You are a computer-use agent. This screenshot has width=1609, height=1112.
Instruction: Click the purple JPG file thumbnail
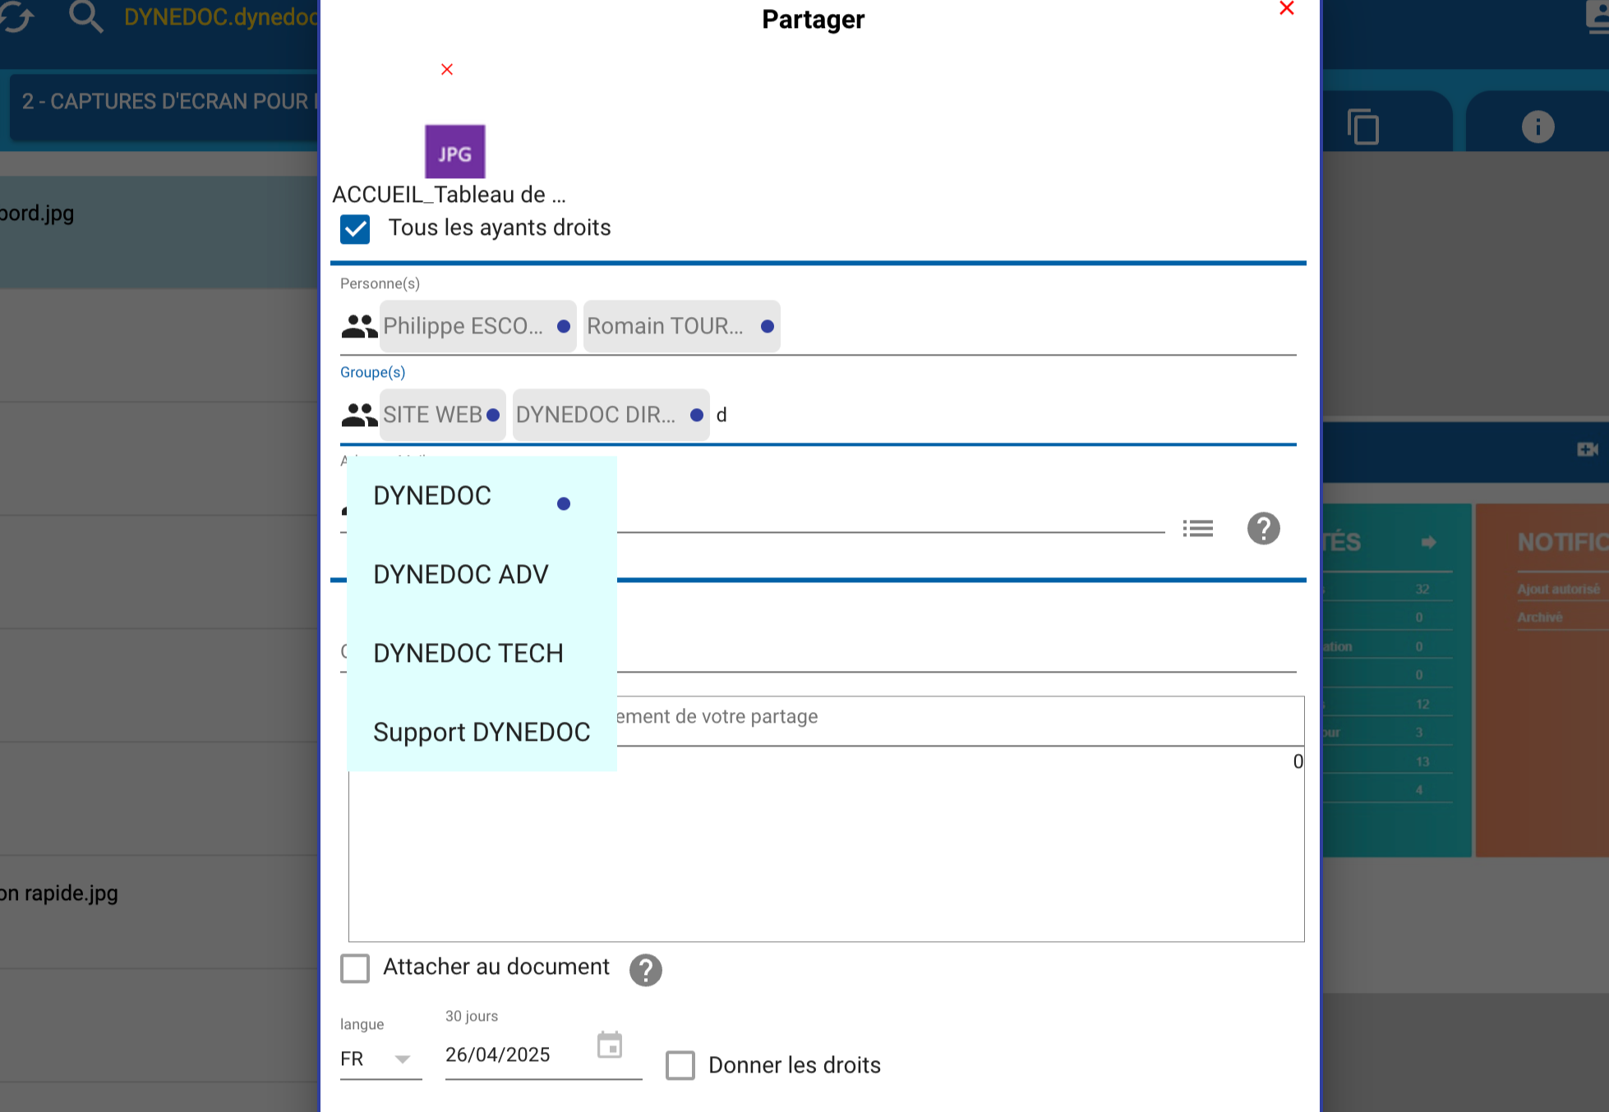(454, 152)
